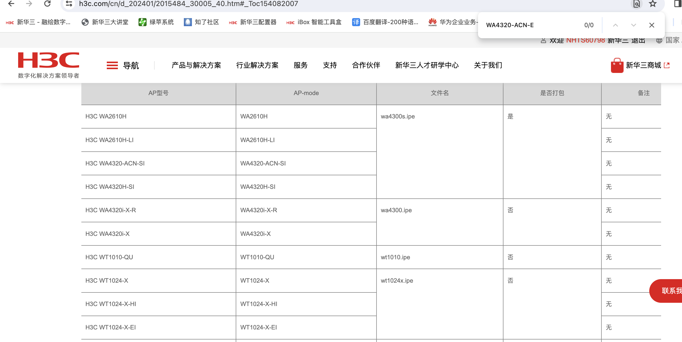This screenshot has width=682, height=342.
Task: Open 产品与解决方案 menu
Action: (x=196, y=65)
